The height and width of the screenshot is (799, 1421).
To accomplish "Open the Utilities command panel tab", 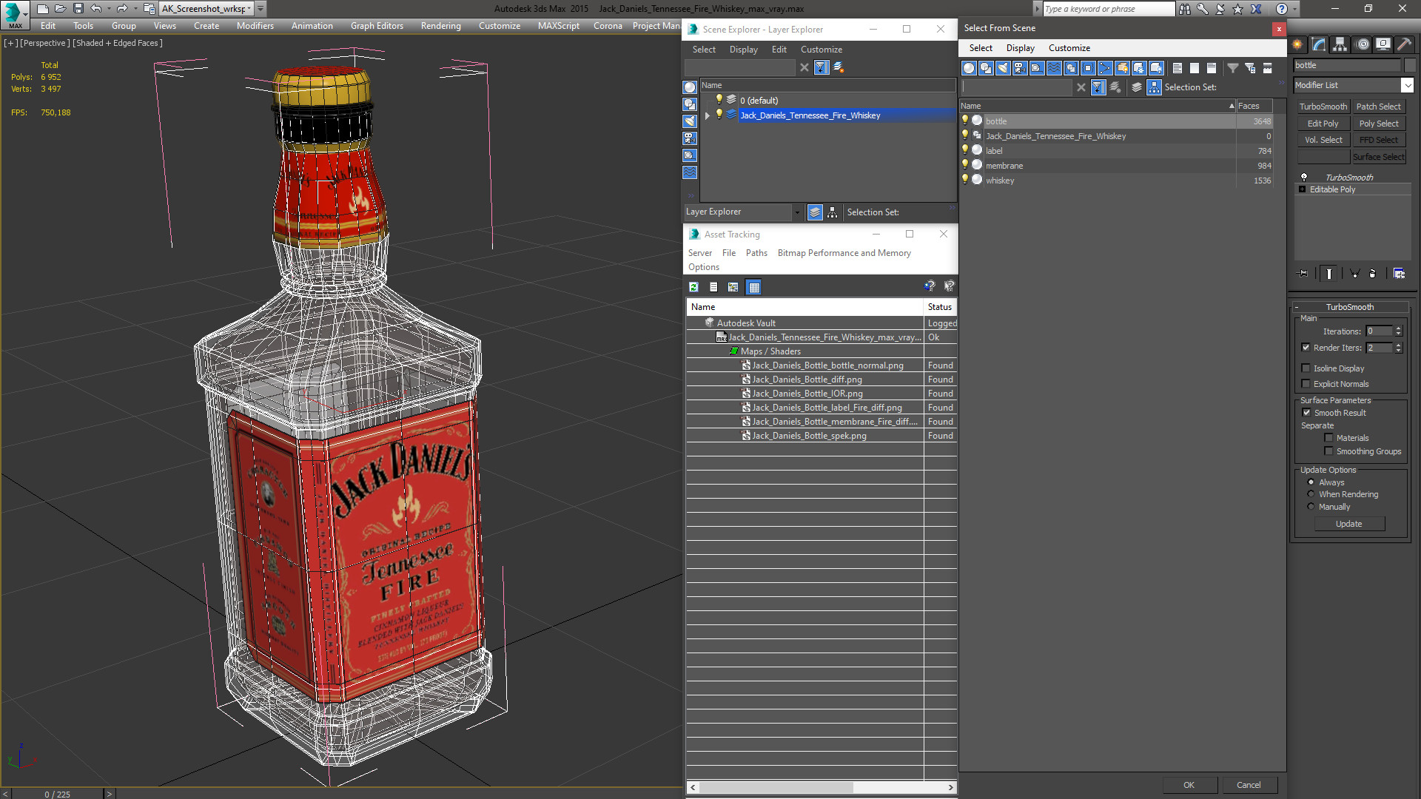I will coord(1404,44).
